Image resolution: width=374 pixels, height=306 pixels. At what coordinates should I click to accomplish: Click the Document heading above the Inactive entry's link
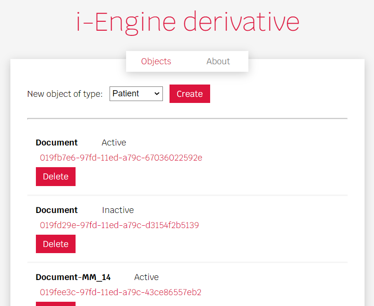[x=57, y=210]
